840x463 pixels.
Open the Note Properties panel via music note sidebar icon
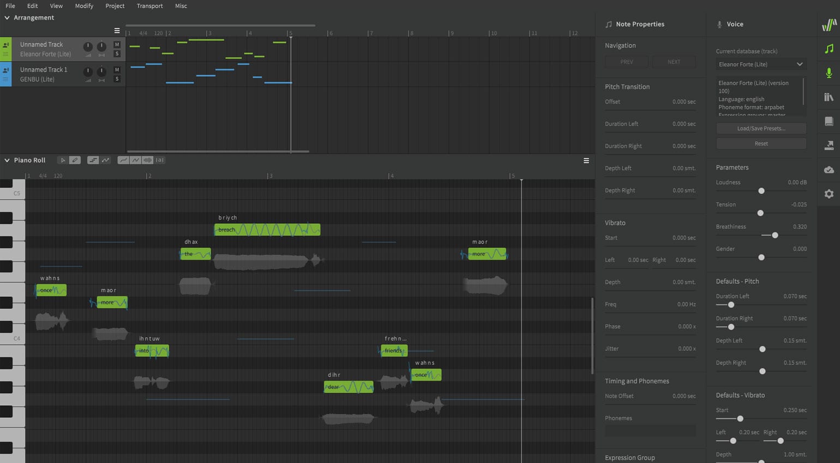829,48
